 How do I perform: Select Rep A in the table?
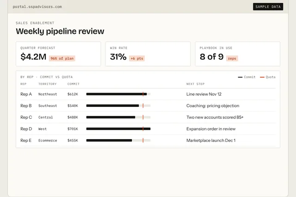click(26, 94)
